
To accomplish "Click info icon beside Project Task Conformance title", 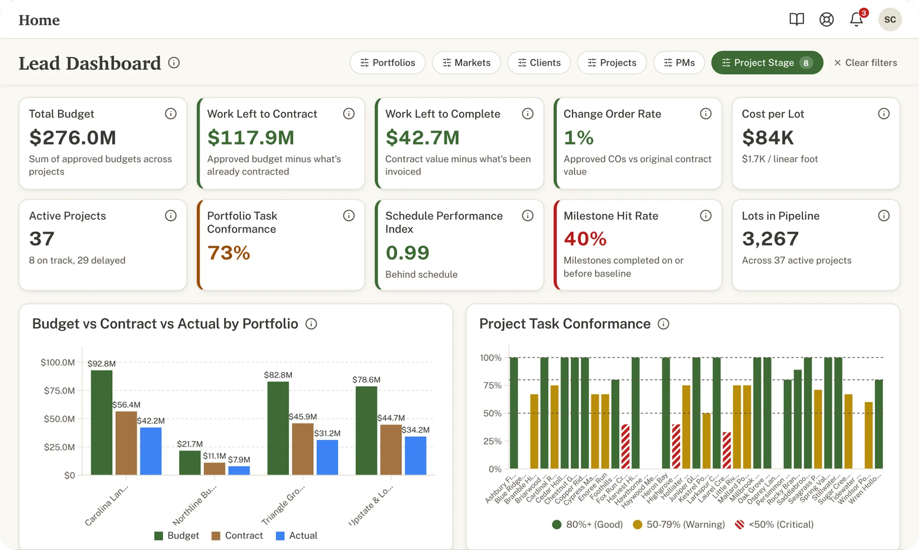I will pyautogui.click(x=663, y=324).
